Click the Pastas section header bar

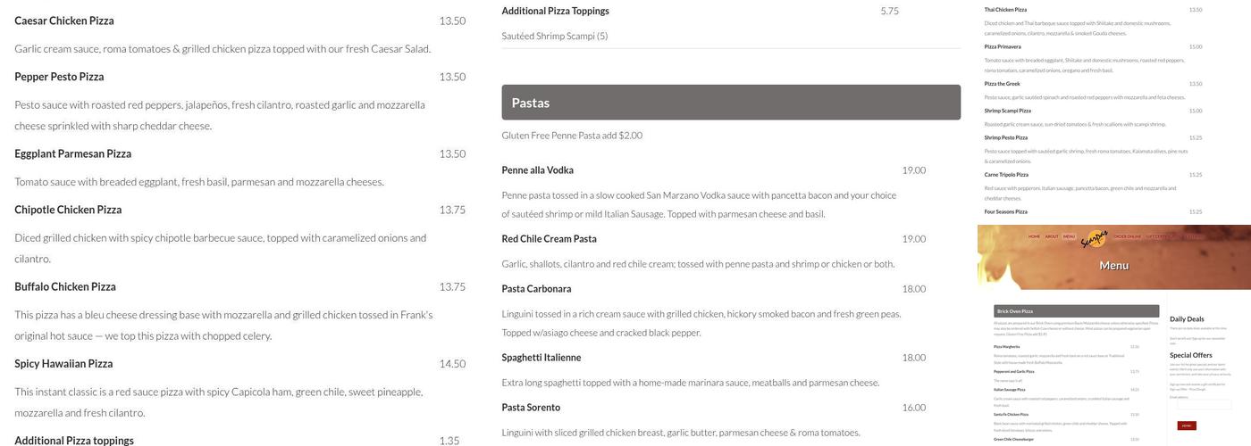731,103
